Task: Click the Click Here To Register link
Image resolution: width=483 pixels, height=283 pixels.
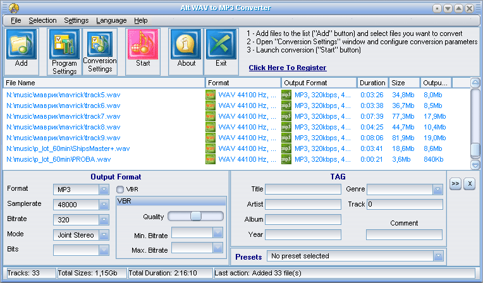Action: click(288, 68)
